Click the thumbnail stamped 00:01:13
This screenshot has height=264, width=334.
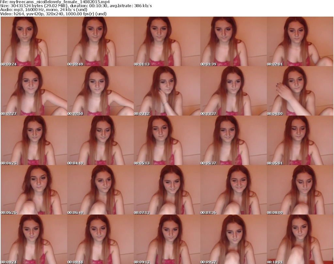(167, 41)
